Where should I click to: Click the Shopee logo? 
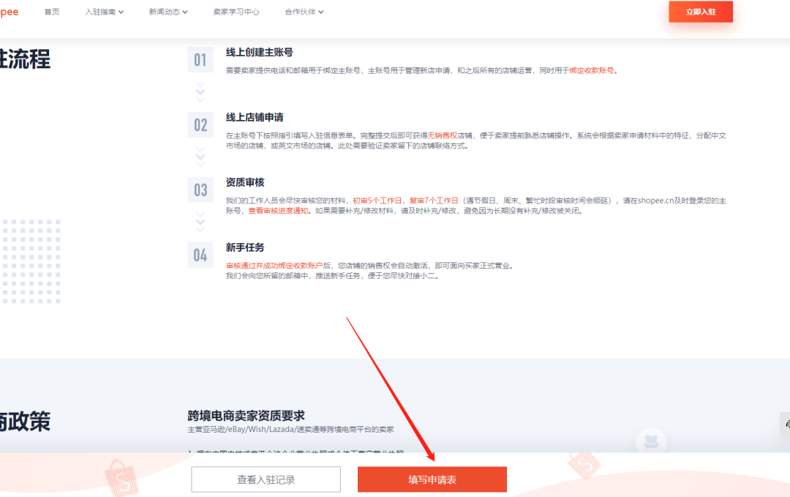[x=9, y=11]
